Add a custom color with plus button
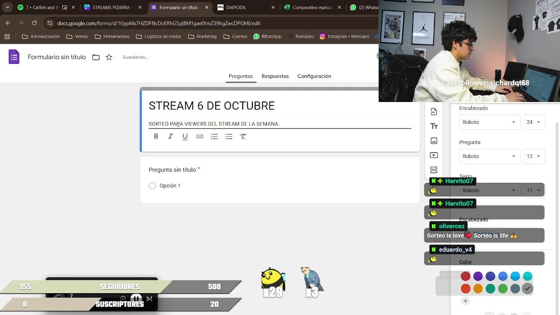Viewport: 560px width, 315px height. (x=465, y=301)
